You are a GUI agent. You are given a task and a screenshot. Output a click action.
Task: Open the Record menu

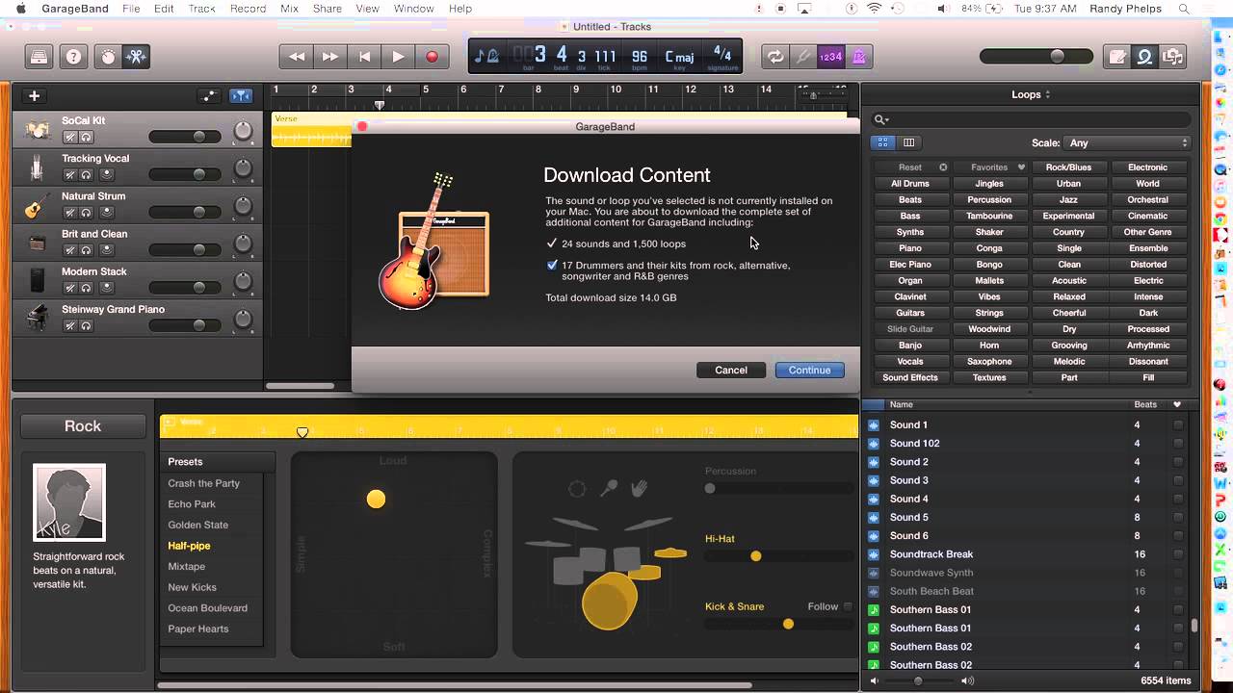click(248, 9)
